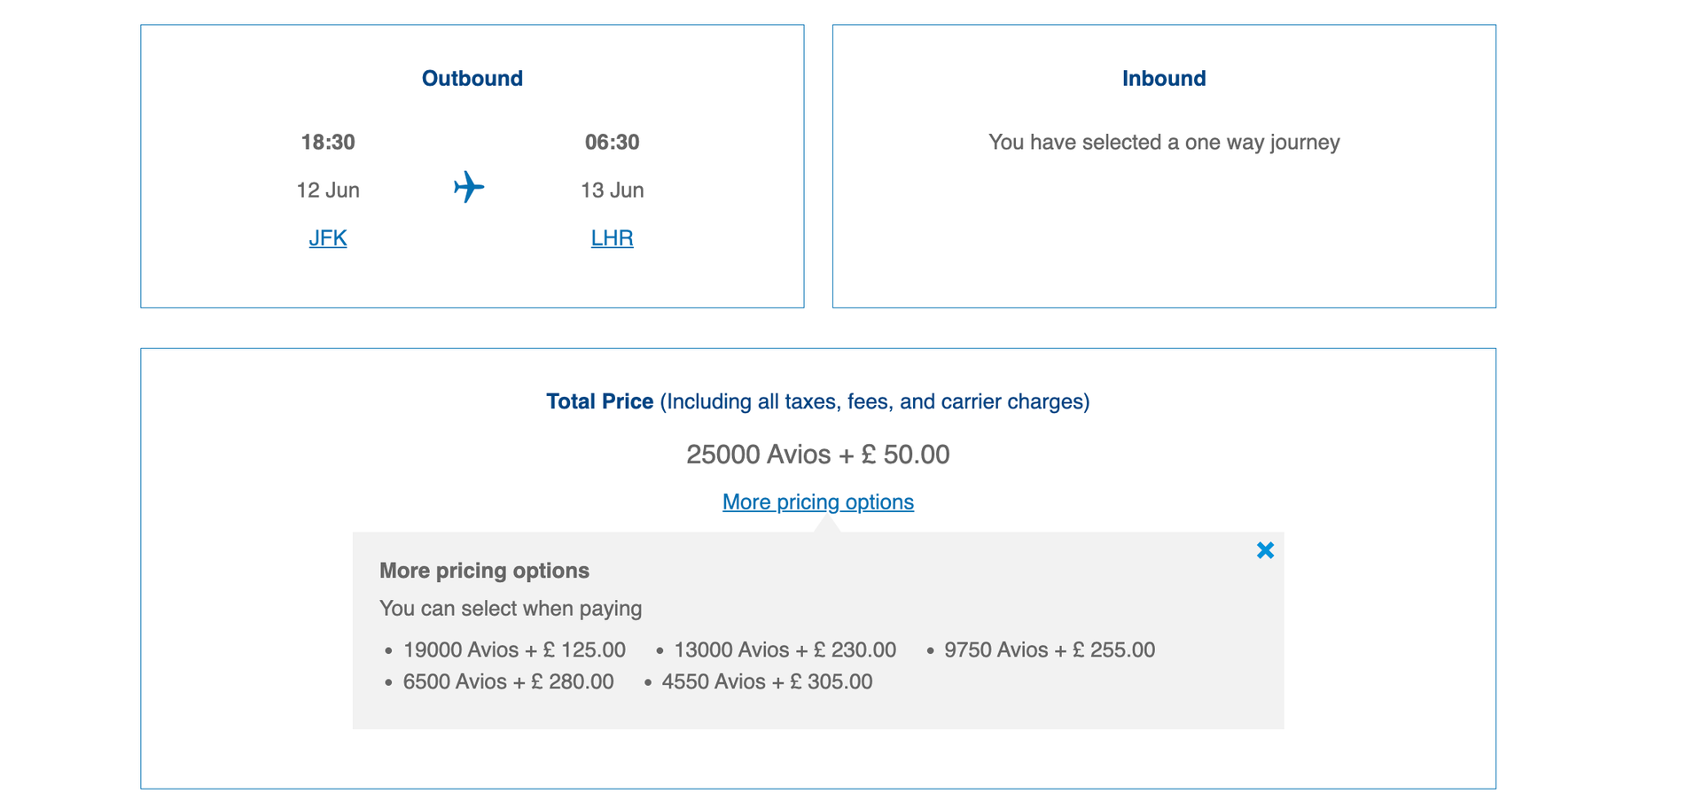Viewport: 1702px width, 801px height.
Task: Select the 19000 Avios + £125.00 option
Action: coord(514,649)
